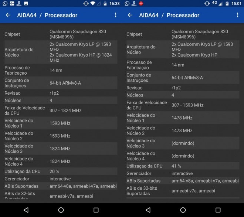
Task: Tap battery icon beside 16:33
Action: tap(105, 3)
